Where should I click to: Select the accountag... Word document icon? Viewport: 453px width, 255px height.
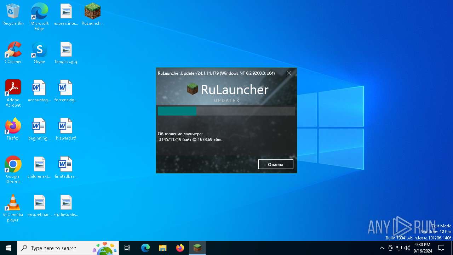pyautogui.click(x=39, y=91)
